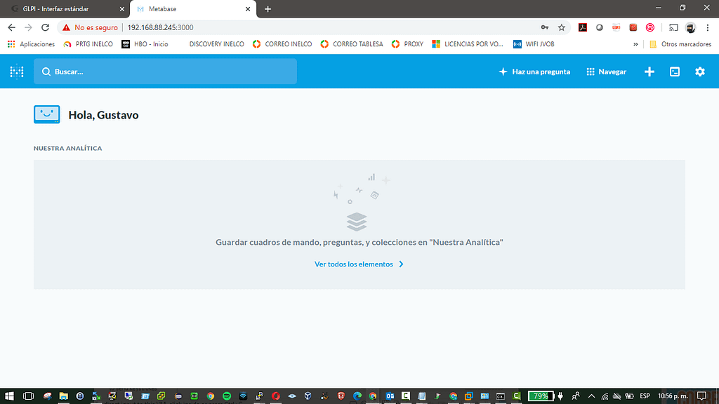Image resolution: width=719 pixels, height=404 pixels.
Task: Open WIFI JVOB bookmark
Action: coord(534,44)
